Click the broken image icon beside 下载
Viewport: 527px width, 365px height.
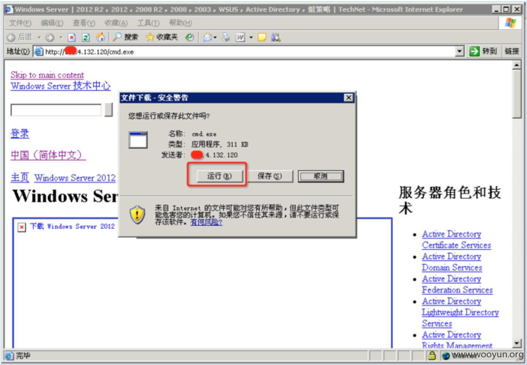[22, 227]
